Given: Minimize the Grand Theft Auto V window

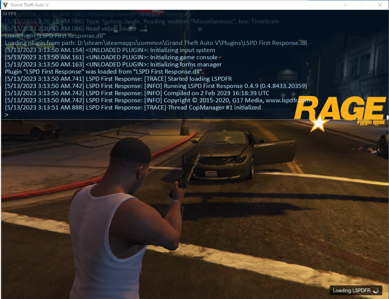Looking at the screenshot, I should pyautogui.click(x=345, y=5).
